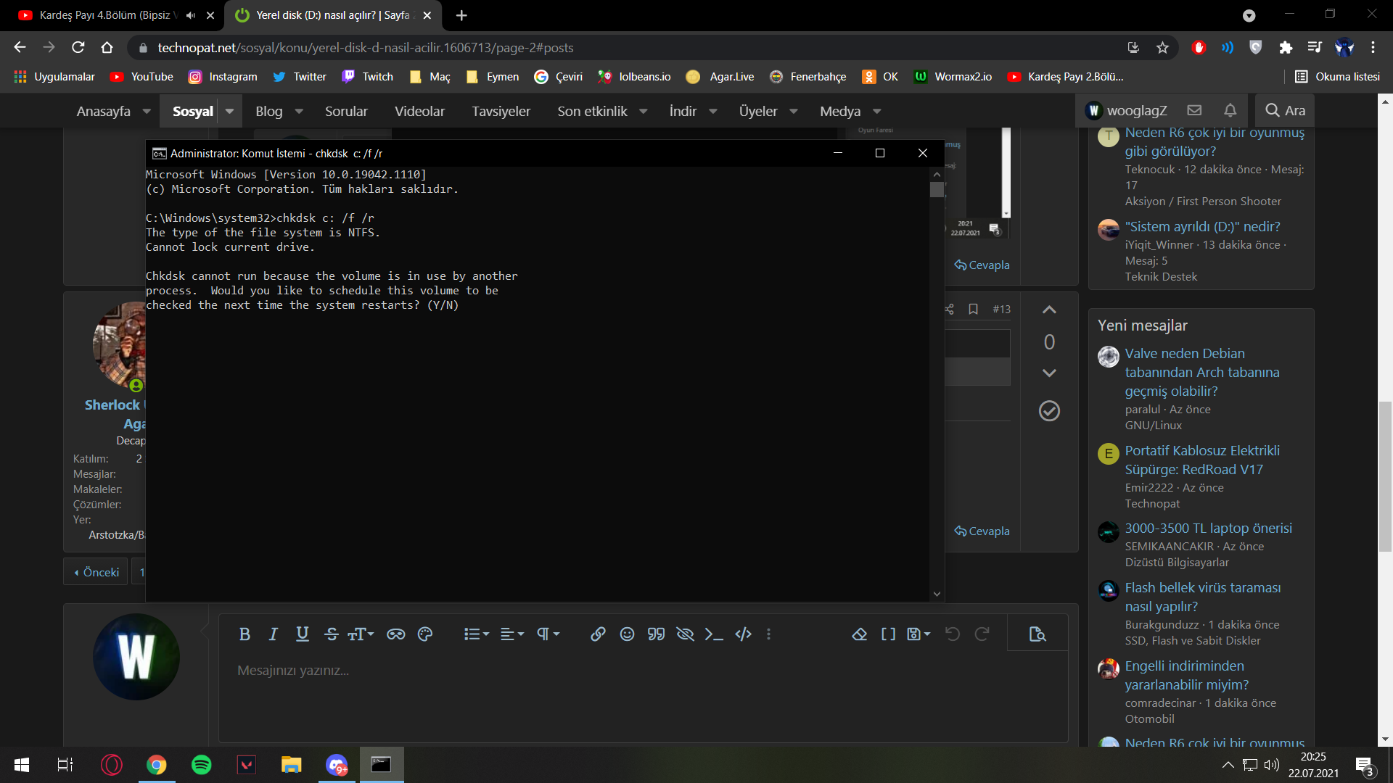Open text color palette
Screen dimensions: 1393x783
pos(425,634)
